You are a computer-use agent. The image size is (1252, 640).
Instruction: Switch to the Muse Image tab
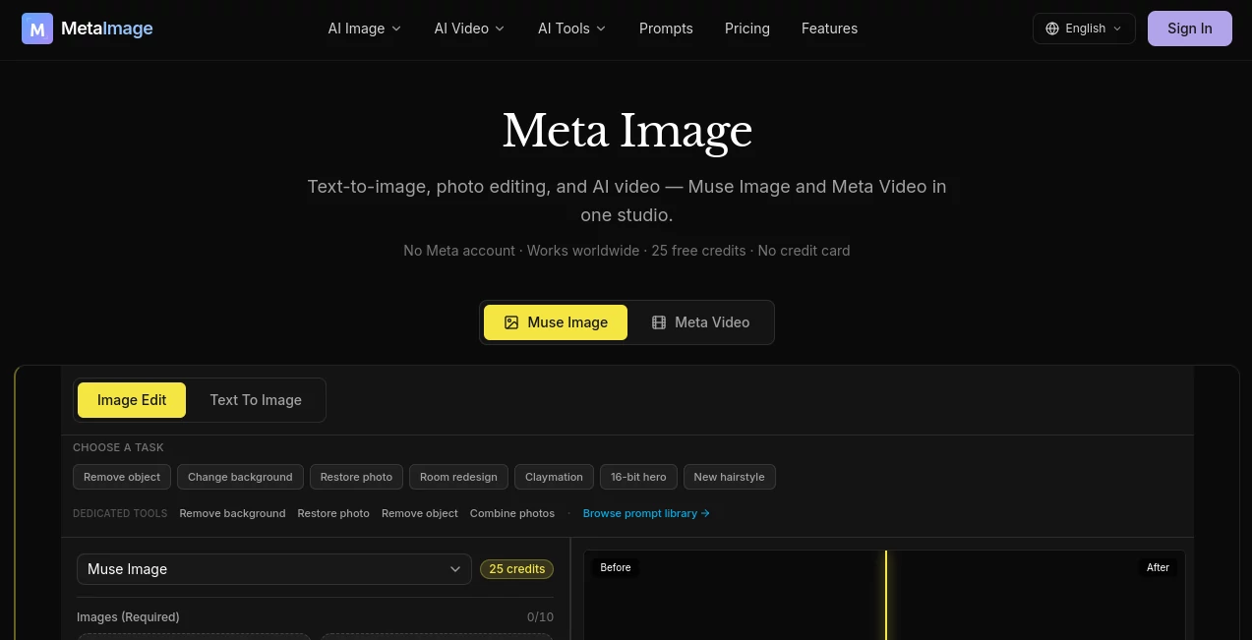556,322
